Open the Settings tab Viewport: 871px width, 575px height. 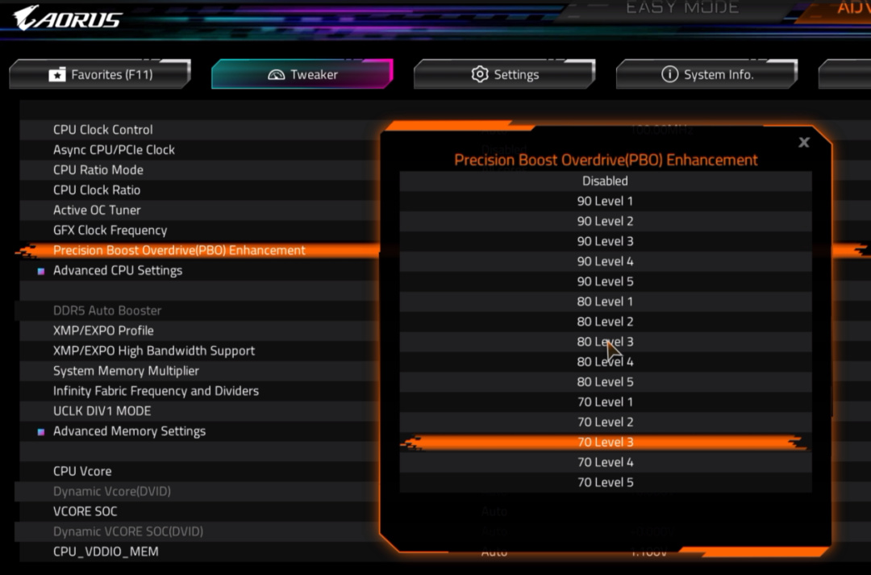tap(504, 74)
